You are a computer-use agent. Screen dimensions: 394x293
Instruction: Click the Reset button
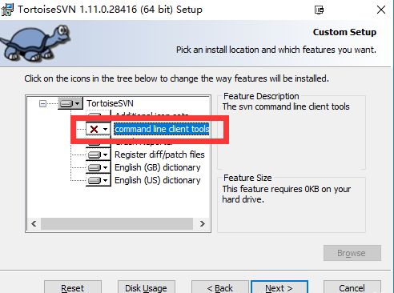point(73,287)
